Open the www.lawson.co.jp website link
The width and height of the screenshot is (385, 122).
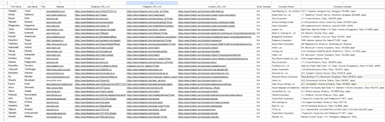54,30
